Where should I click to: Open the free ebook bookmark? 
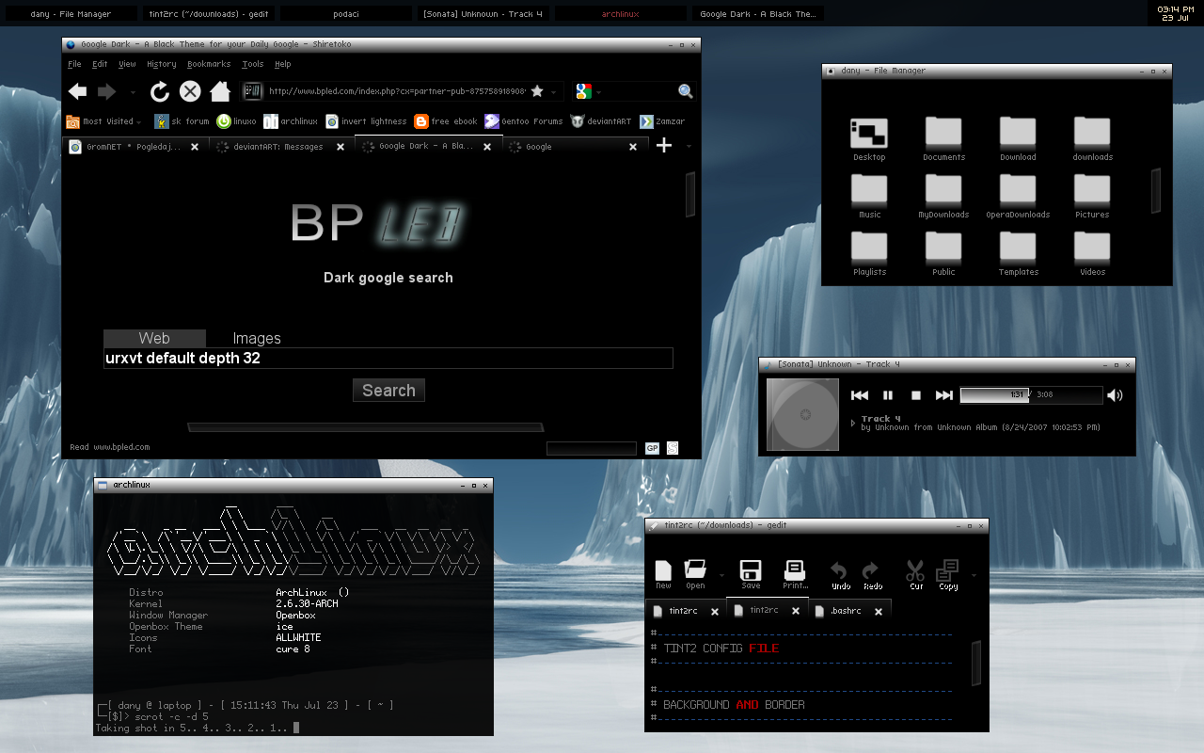tap(447, 121)
